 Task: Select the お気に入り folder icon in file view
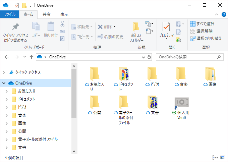click(x=95, y=74)
